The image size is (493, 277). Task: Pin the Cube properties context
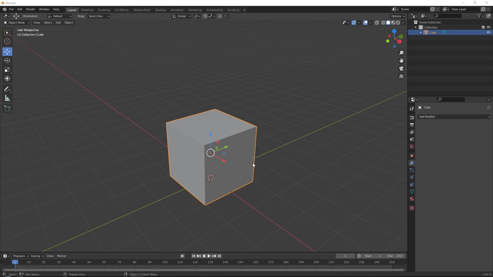(488, 107)
